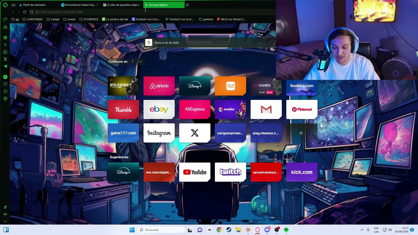Viewport: 418px width, 235px height.
Task: Open Spotify from the taskbar
Action: [x=286, y=230]
